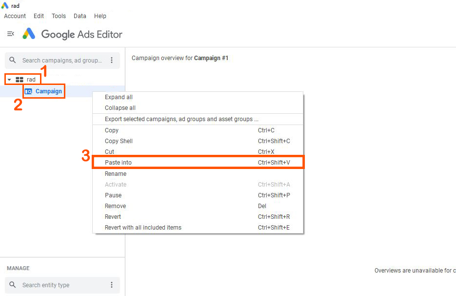Choose Revert in the context menu
456x296 pixels.
click(198, 217)
